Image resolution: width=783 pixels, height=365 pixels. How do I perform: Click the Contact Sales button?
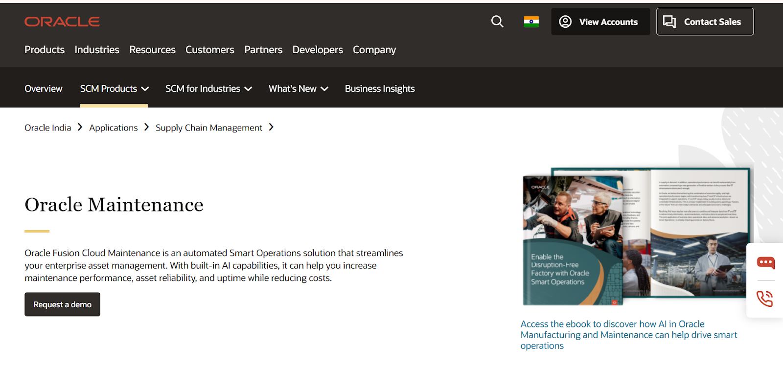(x=705, y=21)
